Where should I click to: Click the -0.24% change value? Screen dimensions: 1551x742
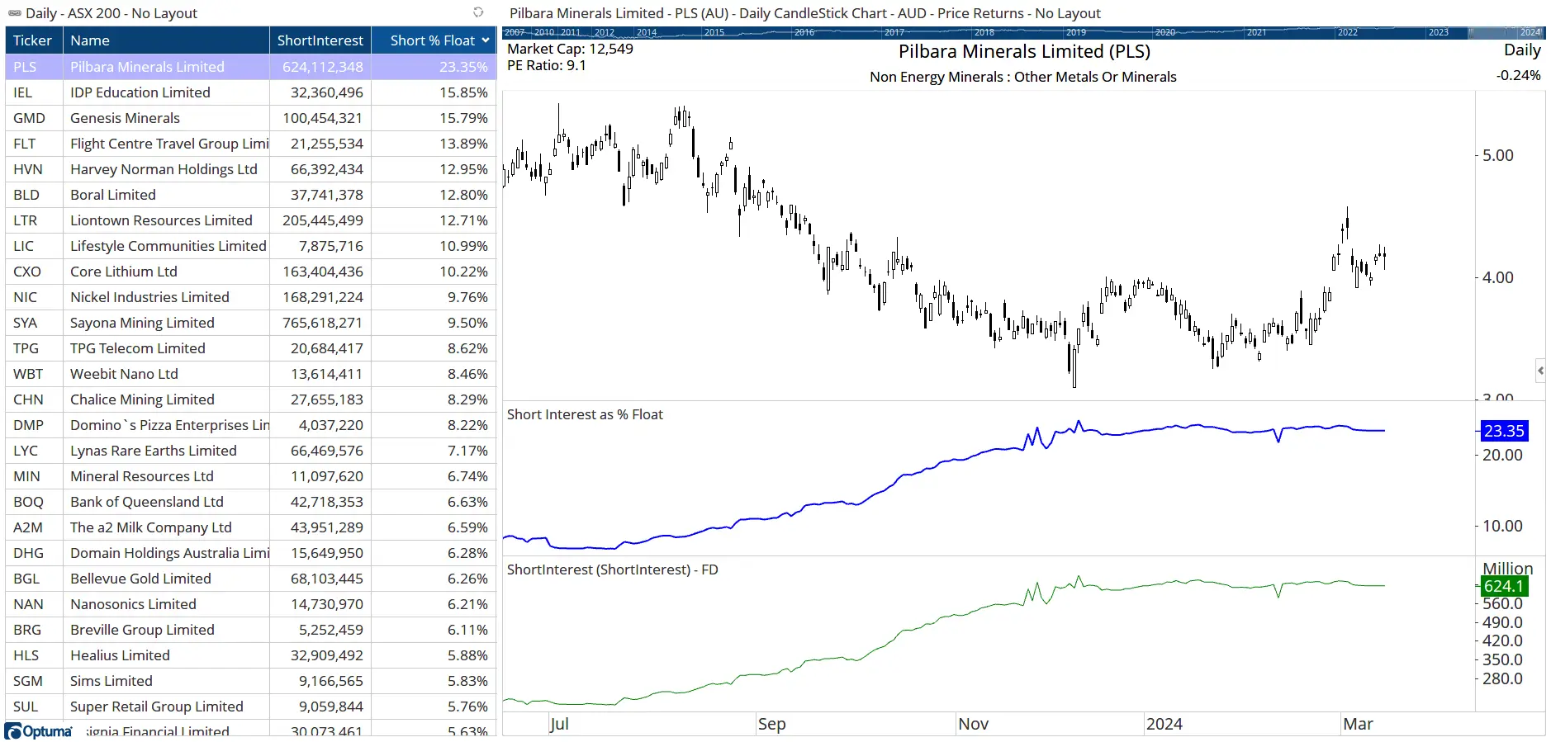click(x=1518, y=75)
